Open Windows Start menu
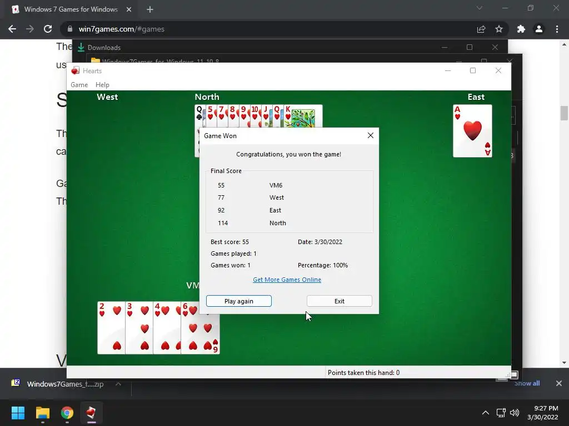Viewport: 569px width, 426px height. [18, 413]
